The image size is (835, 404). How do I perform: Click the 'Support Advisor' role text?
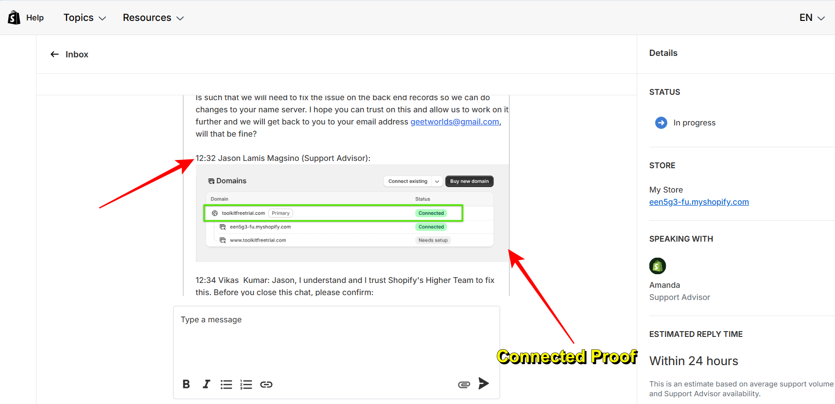coord(679,297)
